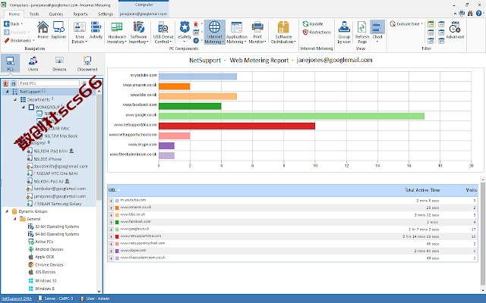Open USB Device Control
Image resolution: width=486 pixels, height=303 pixels.
[x=163, y=33]
